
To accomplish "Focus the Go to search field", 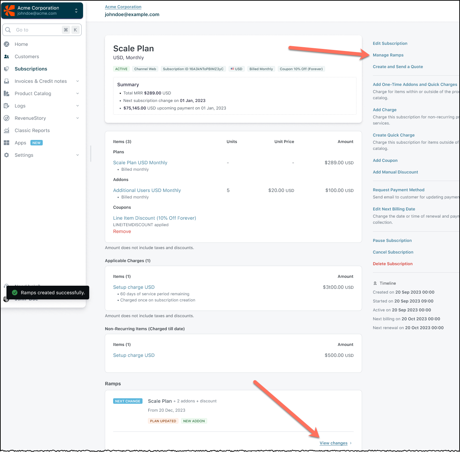I will pos(38,30).
